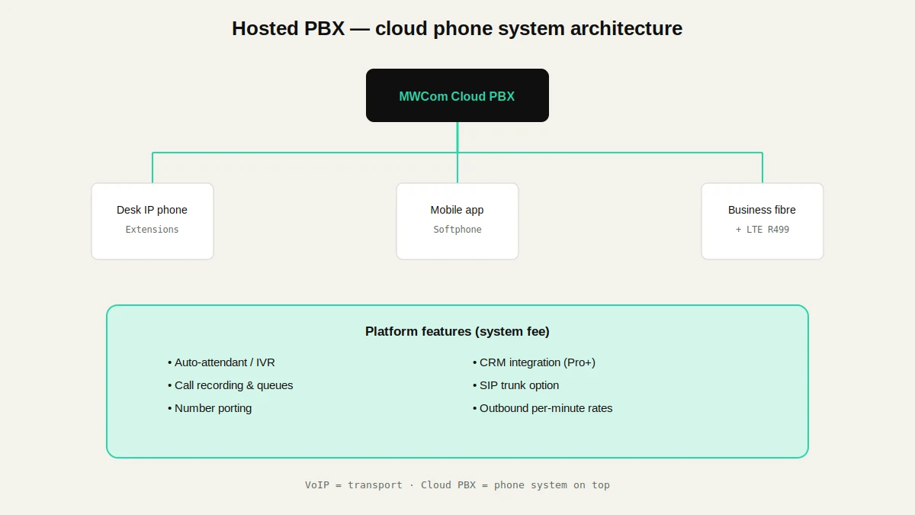
Task: Click 'Outbound per-minute rates' bullet
Action: (x=542, y=408)
